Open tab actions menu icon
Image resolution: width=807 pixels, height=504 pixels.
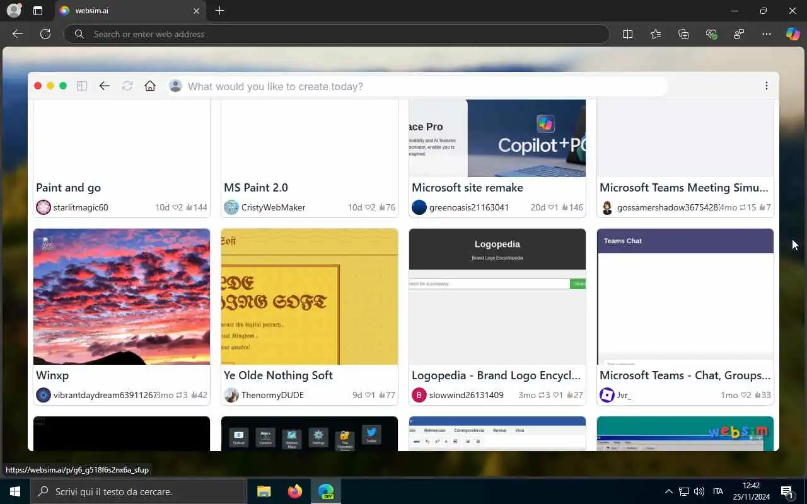[x=38, y=11]
